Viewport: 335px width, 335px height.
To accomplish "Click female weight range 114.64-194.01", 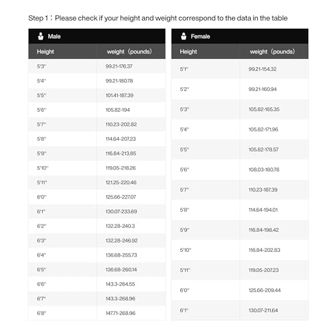I will coord(263,210).
